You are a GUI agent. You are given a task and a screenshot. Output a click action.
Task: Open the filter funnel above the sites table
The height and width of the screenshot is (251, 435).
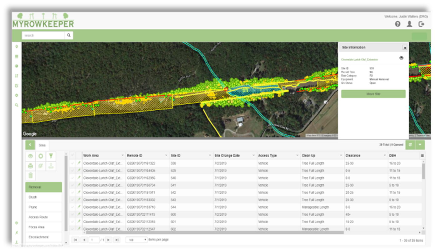(x=51, y=156)
